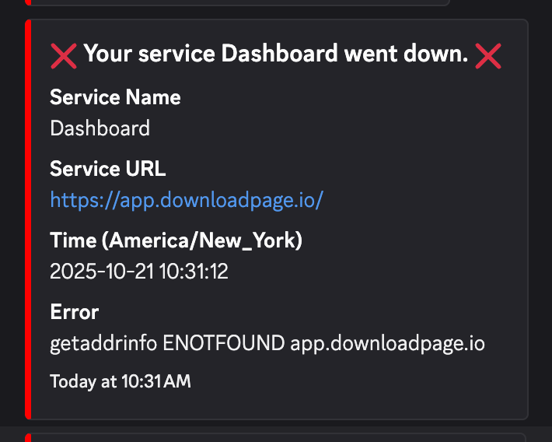Click "ENOTFOUND" in the error message

[x=224, y=342]
